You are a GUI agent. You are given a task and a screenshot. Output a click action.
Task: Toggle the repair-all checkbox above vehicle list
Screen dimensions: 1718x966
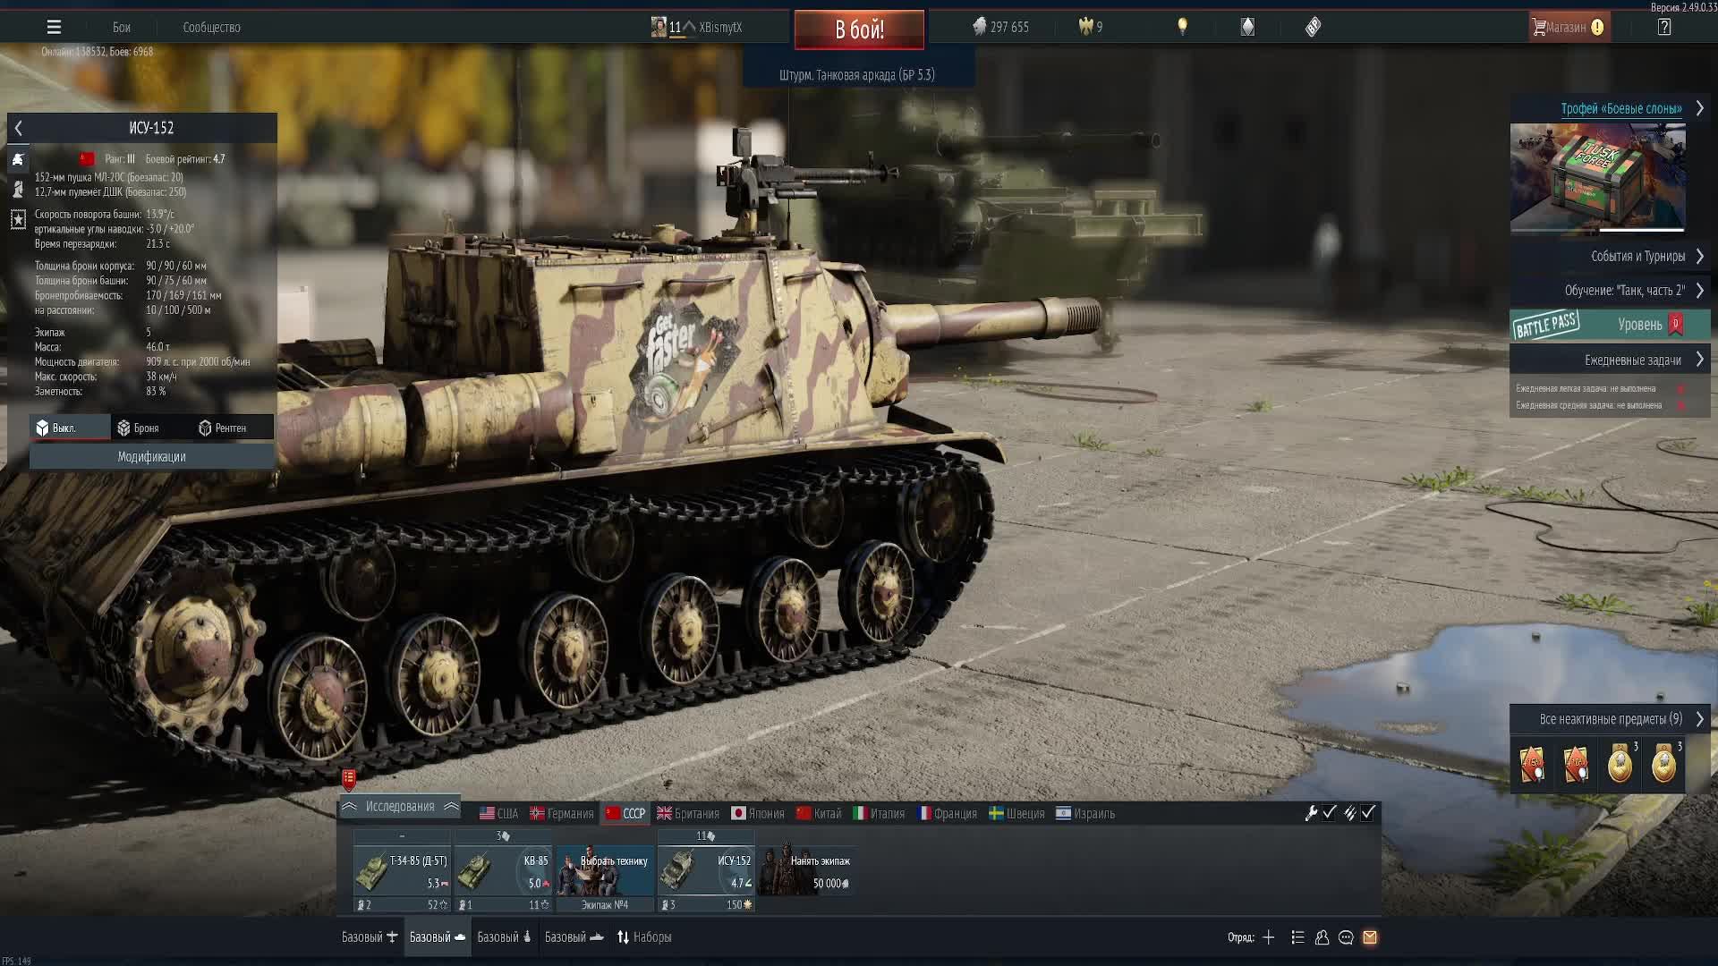[x=1329, y=813]
